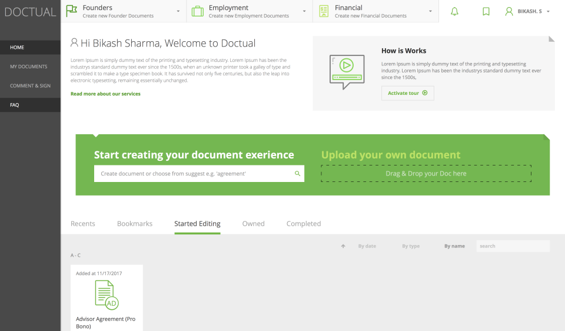Sort documents By name
565x331 pixels.
point(454,246)
